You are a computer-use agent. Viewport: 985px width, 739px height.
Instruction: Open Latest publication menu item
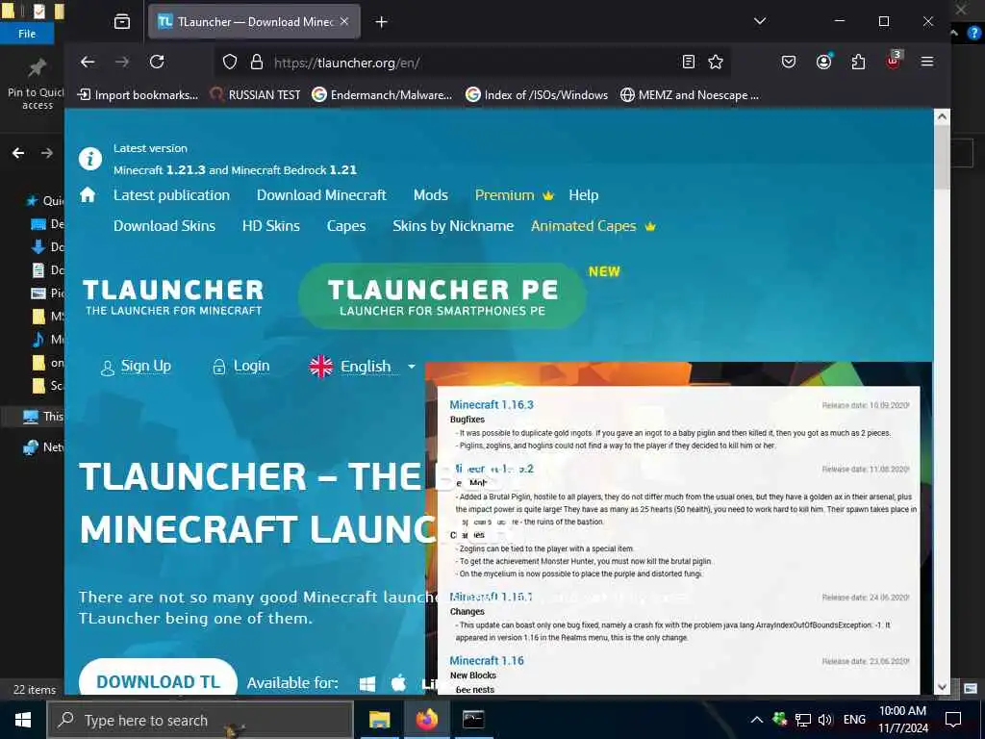coord(171,194)
